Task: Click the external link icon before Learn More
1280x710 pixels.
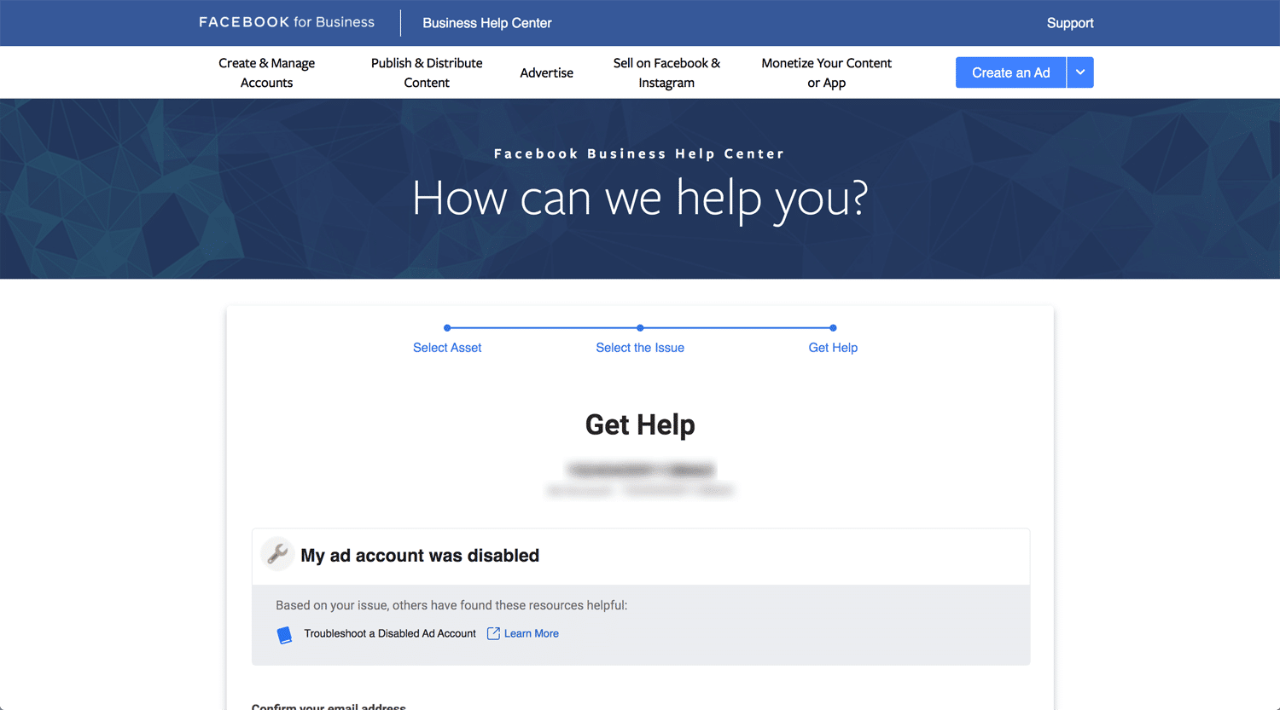Action: tap(493, 633)
